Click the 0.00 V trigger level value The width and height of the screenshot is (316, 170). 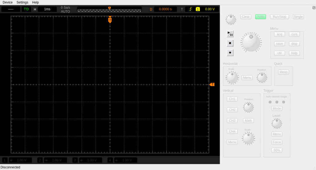[210, 9]
